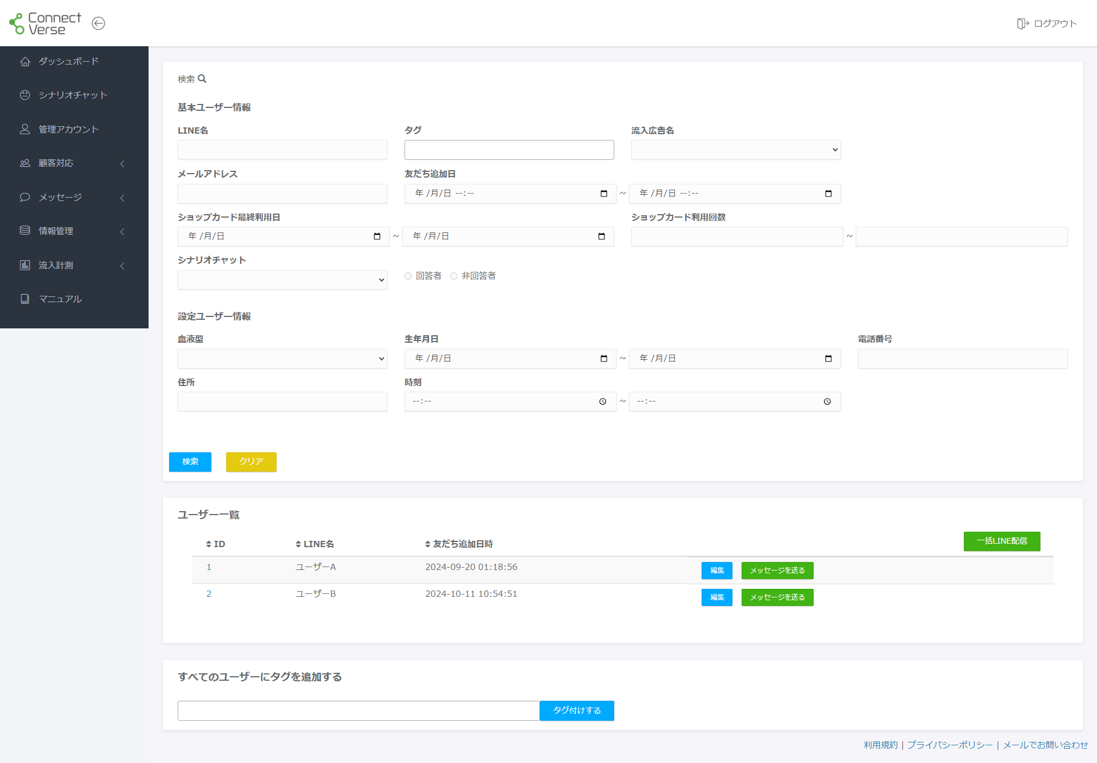Open calendar for ショップカード最終利用日 start date
Viewport: 1097px width, 763px height.
(377, 236)
